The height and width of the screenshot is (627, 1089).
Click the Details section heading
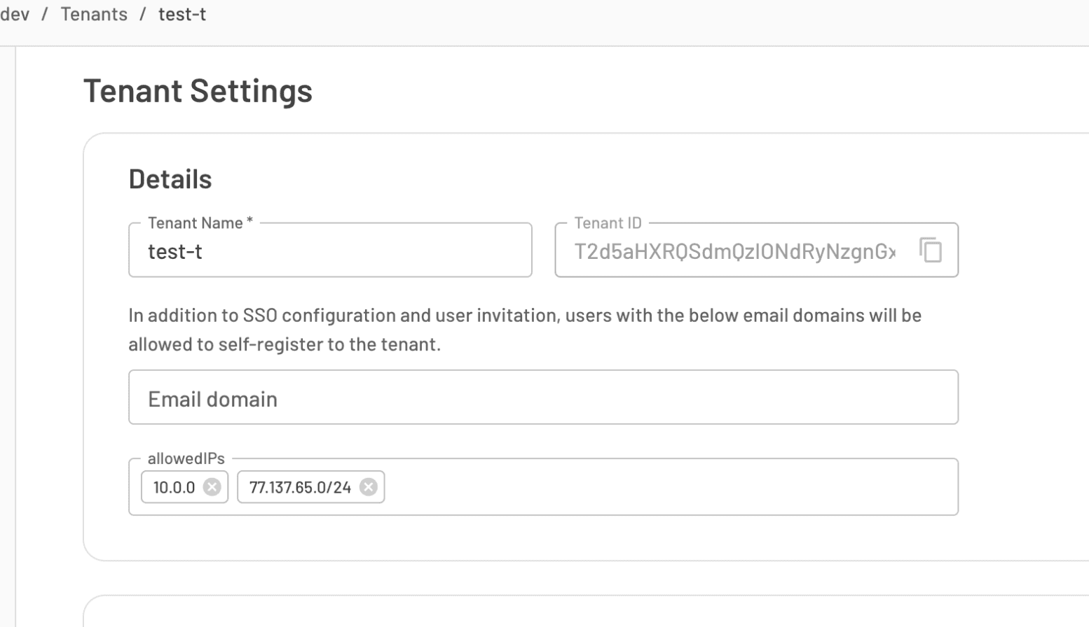(170, 179)
